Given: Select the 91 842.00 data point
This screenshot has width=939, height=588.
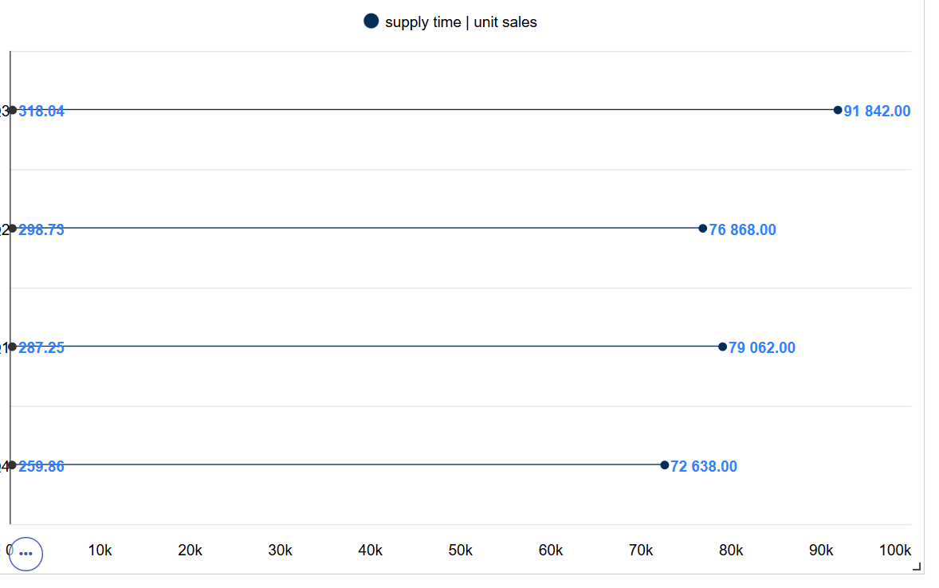Looking at the screenshot, I should [838, 110].
